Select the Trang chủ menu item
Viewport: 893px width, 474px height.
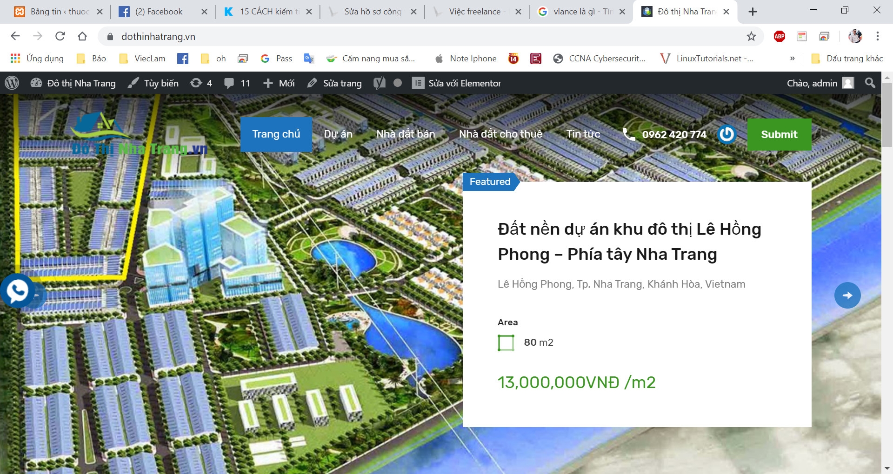click(x=276, y=134)
